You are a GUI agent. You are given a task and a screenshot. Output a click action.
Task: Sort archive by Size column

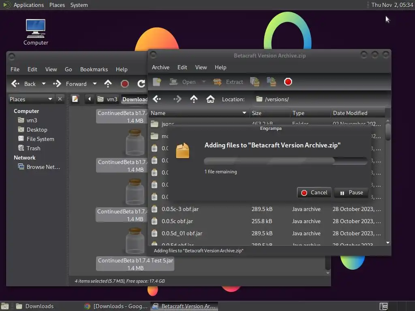270,113
